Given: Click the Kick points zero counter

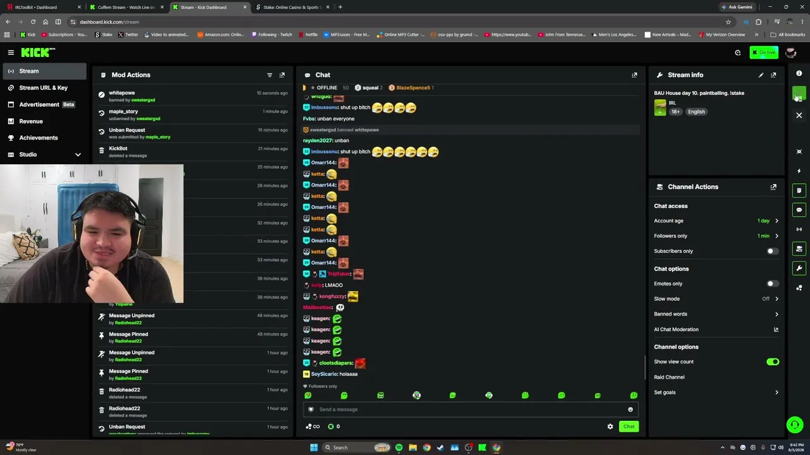Looking at the screenshot, I should [x=334, y=427].
